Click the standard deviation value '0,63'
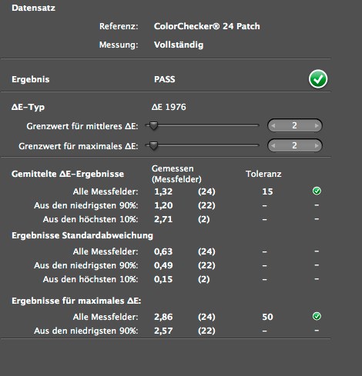 coord(163,251)
